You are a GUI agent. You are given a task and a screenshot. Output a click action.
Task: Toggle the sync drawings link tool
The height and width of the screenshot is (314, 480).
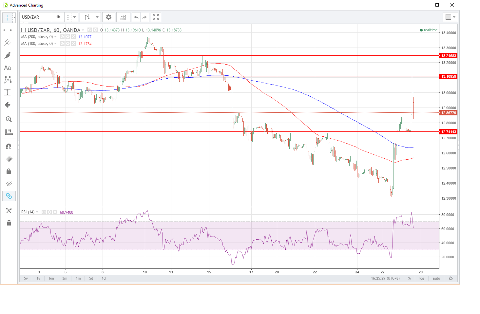coord(9,196)
